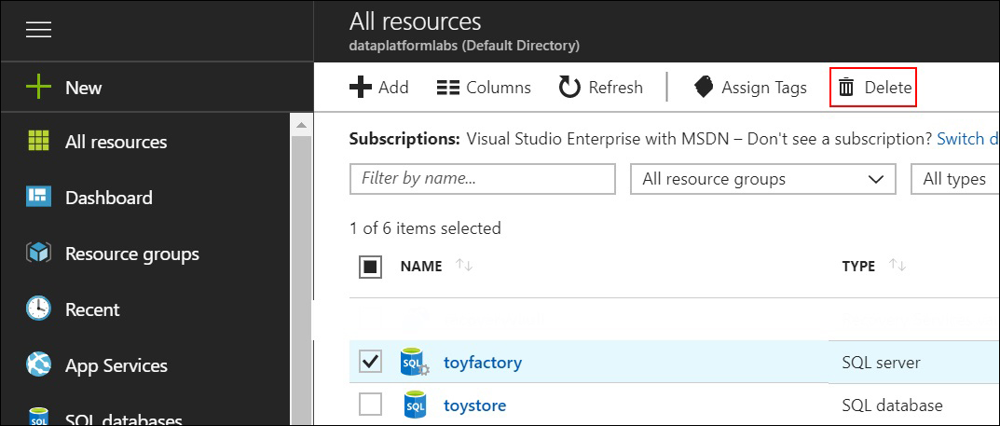
Task: Click the Assign Tags tag icon
Action: (x=704, y=88)
